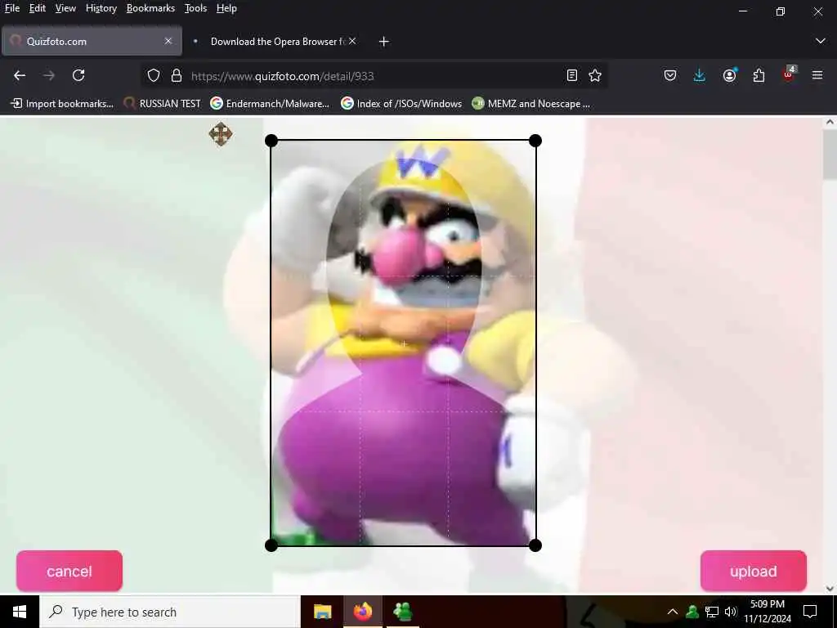Expand the list all tabs chevron

click(x=821, y=41)
